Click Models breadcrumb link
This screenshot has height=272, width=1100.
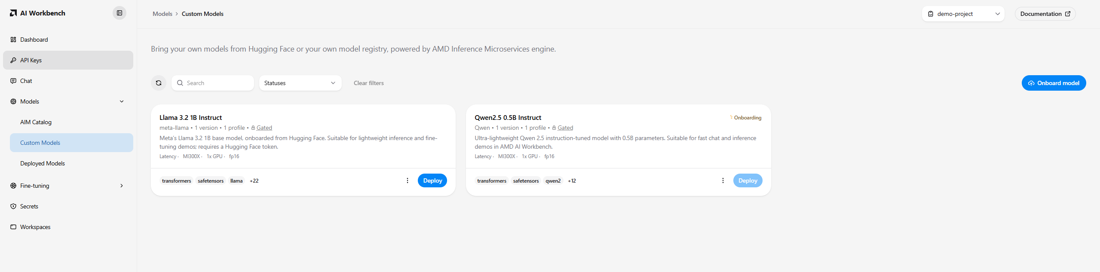click(162, 14)
